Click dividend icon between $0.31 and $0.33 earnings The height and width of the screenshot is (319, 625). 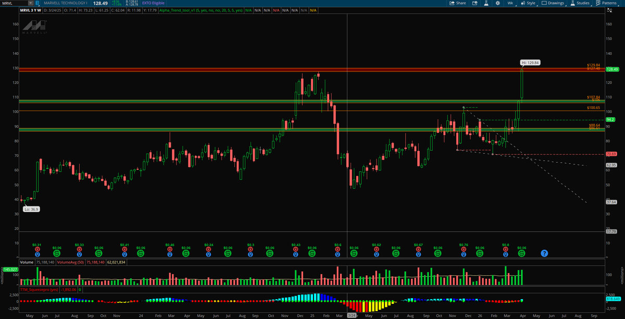coord(56,253)
